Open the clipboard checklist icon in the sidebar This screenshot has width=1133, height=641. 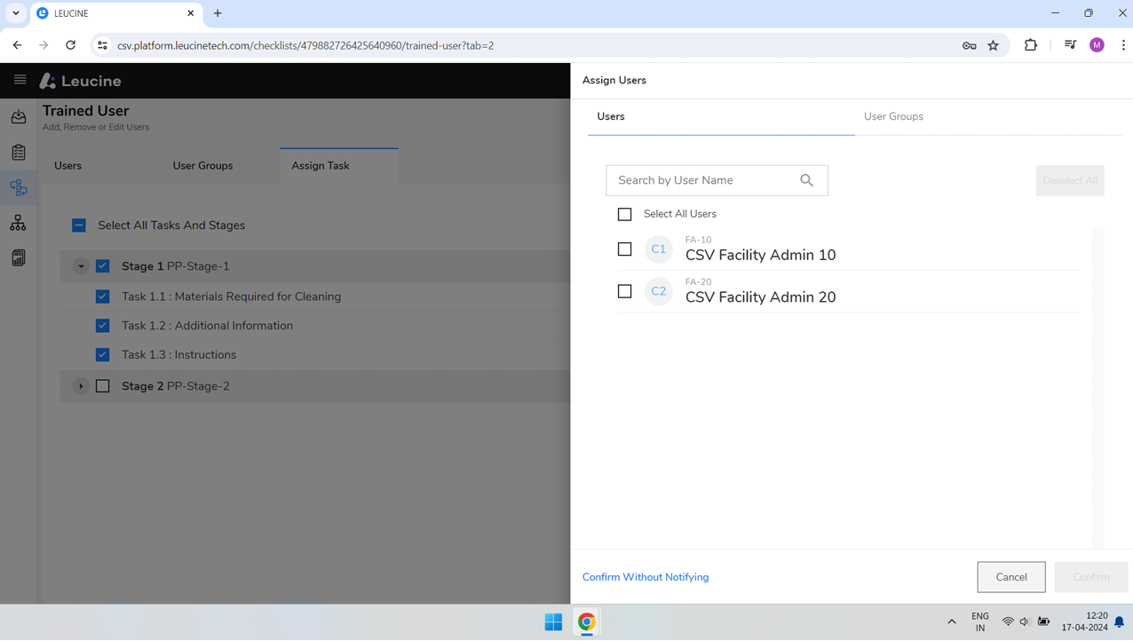coord(19,152)
